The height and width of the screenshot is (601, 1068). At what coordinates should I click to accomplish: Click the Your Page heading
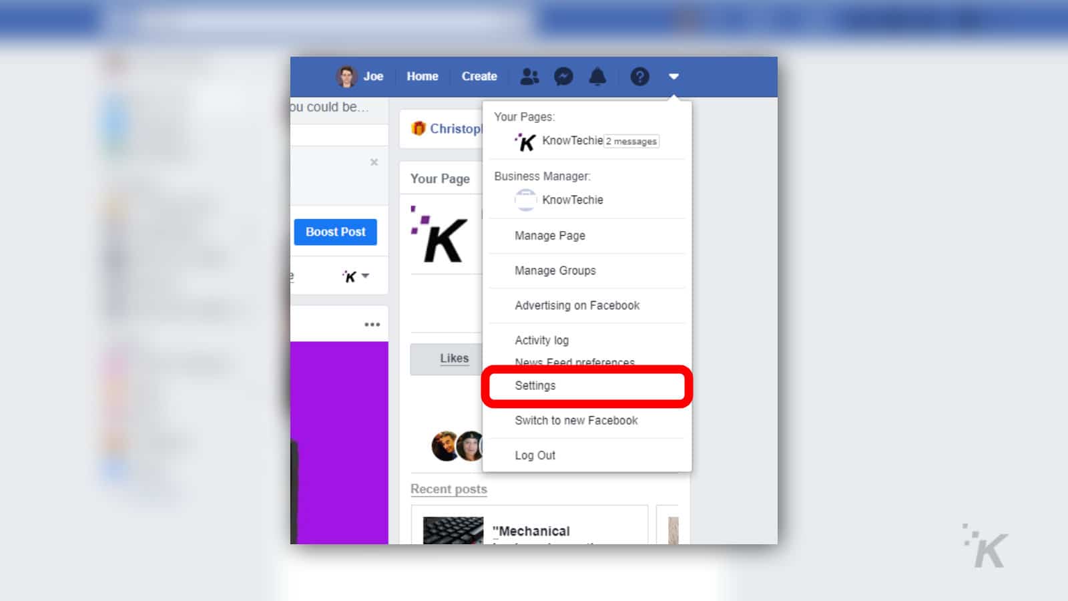point(440,178)
